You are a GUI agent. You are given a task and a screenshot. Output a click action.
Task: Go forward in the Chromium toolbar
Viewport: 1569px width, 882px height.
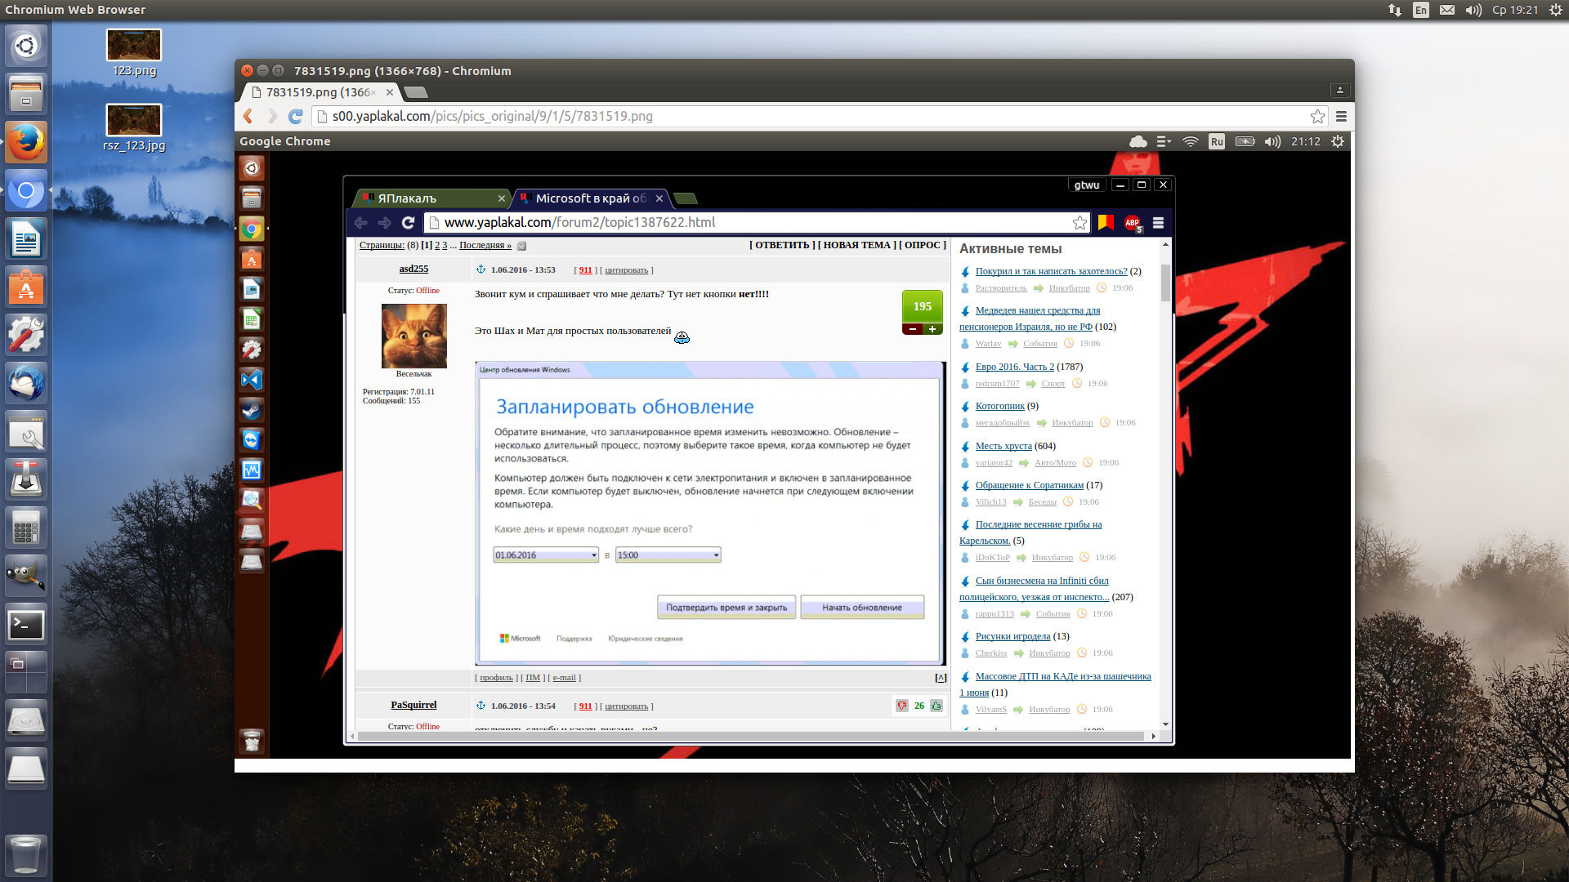point(272,116)
